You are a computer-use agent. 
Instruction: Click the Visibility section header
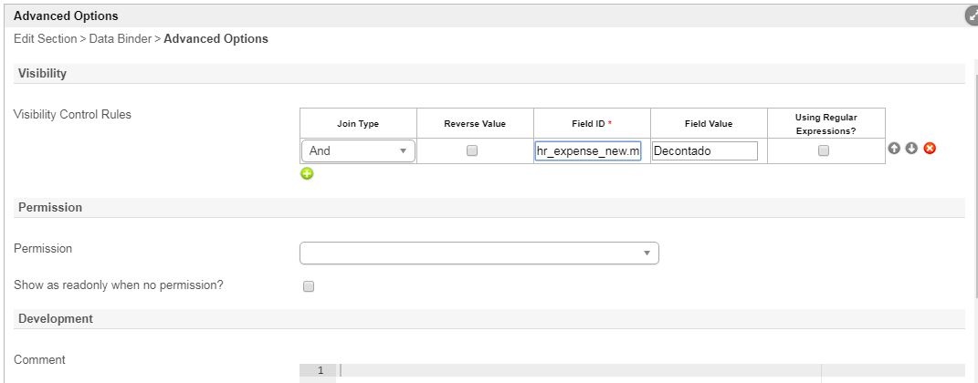(43, 74)
